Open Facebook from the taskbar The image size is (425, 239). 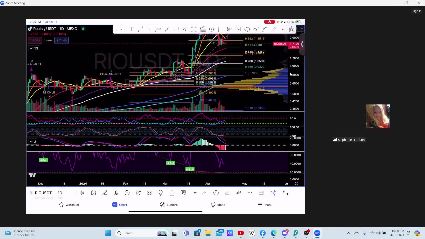[x=263, y=233]
